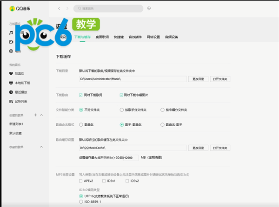Toggle 同时下载专辑图片 checkbox
279x207 pixels.
[x=121, y=95]
